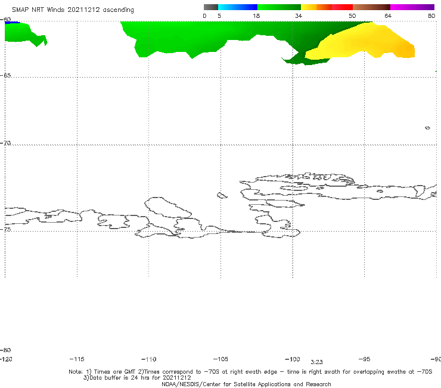Click the '-95' longitude axis label
The width and height of the screenshot is (441, 388).
(x=365, y=359)
